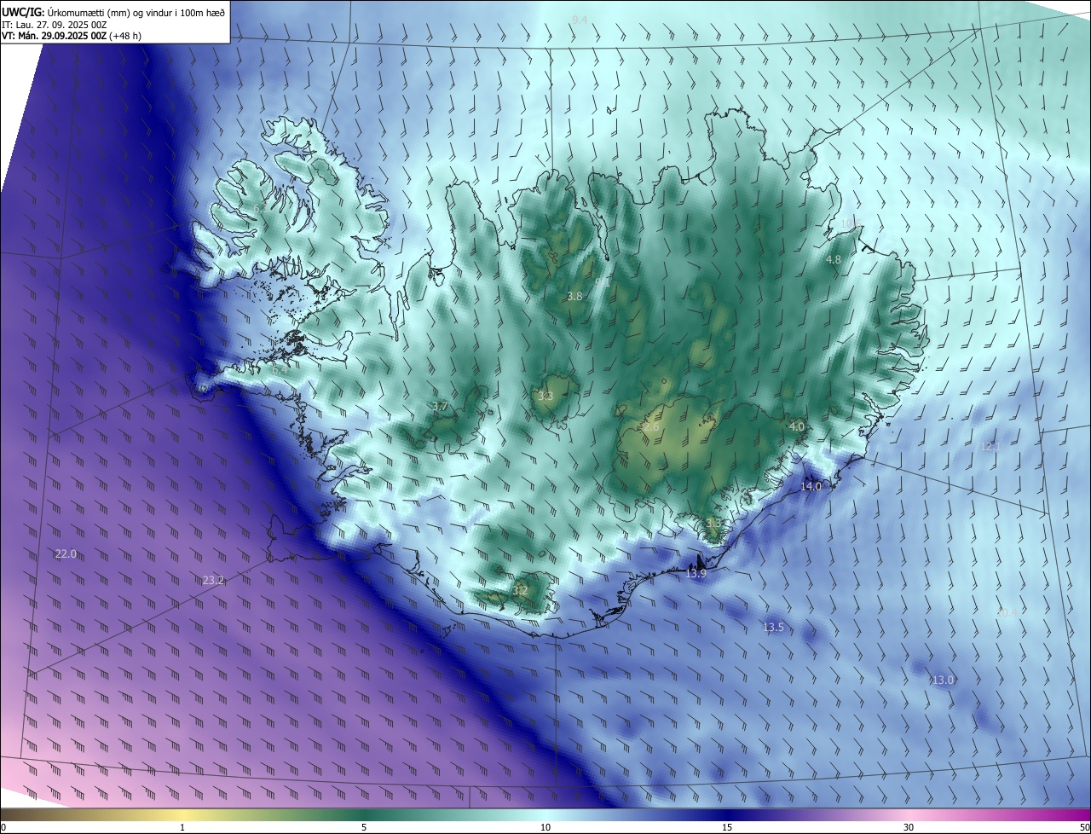The image size is (1091, 834).
Task: Click the 6.4 value label
Action: (x=279, y=370)
